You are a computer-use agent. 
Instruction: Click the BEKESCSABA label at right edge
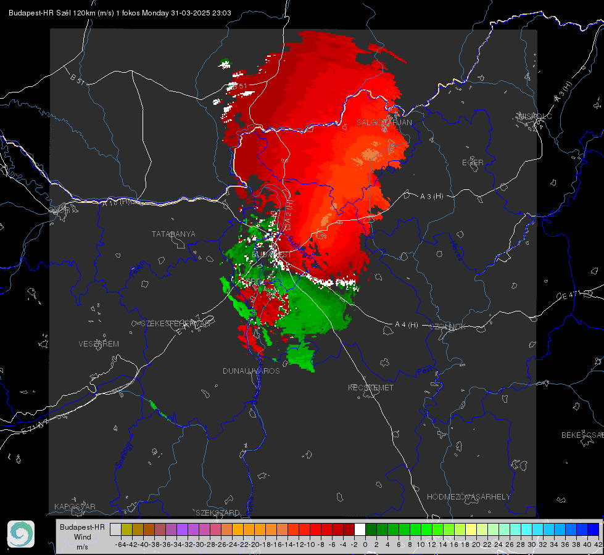(582, 435)
